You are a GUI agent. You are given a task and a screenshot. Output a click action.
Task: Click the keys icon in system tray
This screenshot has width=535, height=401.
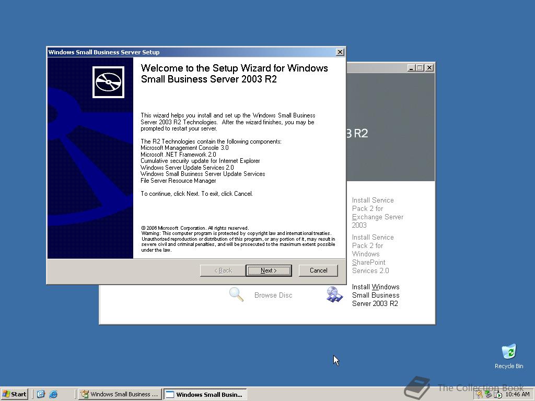coord(480,395)
